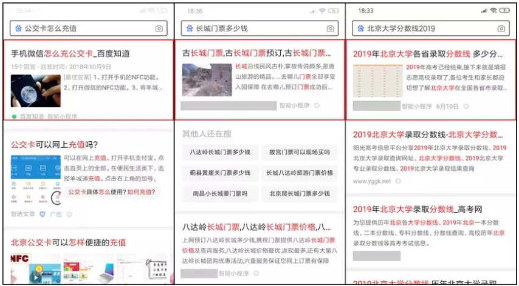Image resolution: width=519 pixels, height=286 pixels.
Task: Open the Alipay app screenshot thumbnail
Action: (x=36, y=179)
